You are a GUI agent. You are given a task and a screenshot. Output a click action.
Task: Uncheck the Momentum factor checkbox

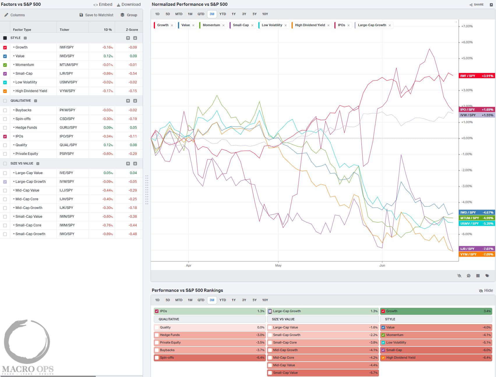[x=5, y=65]
